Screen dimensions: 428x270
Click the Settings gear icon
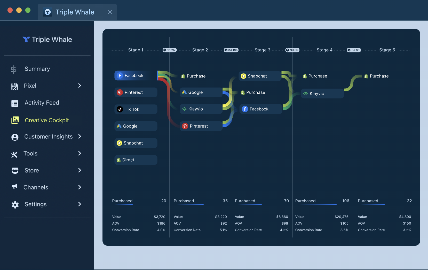click(x=15, y=205)
